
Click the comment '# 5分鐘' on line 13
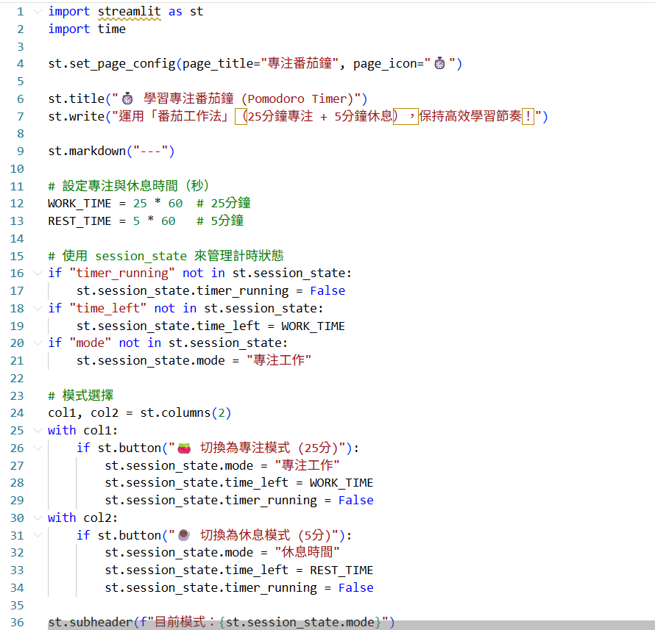click(x=220, y=221)
